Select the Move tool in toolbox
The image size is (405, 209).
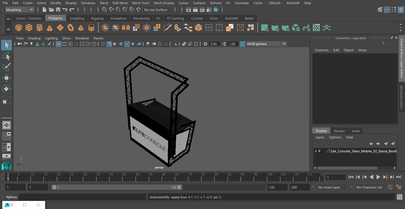click(x=7, y=78)
